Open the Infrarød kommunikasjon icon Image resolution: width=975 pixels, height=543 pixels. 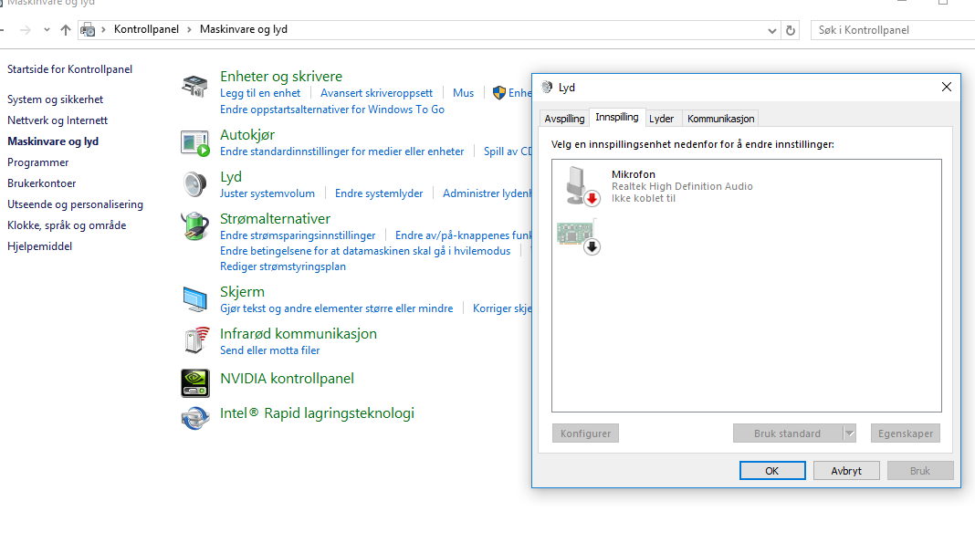tap(196, 340)
